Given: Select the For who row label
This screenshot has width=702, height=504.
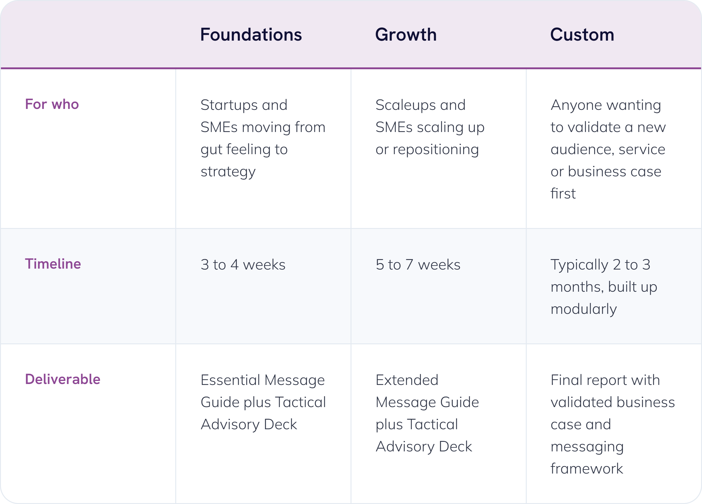Looking at the screenshot, I should (52, 104).
